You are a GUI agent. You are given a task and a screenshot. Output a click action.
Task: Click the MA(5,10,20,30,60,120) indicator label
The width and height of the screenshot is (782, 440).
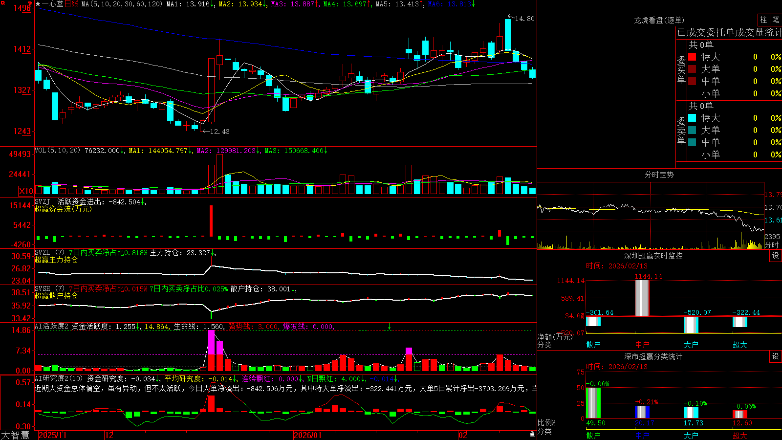point(122,4)
